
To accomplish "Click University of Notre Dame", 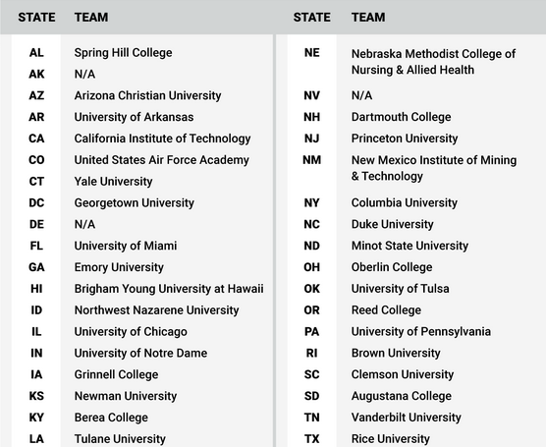I will pos(140,353).
